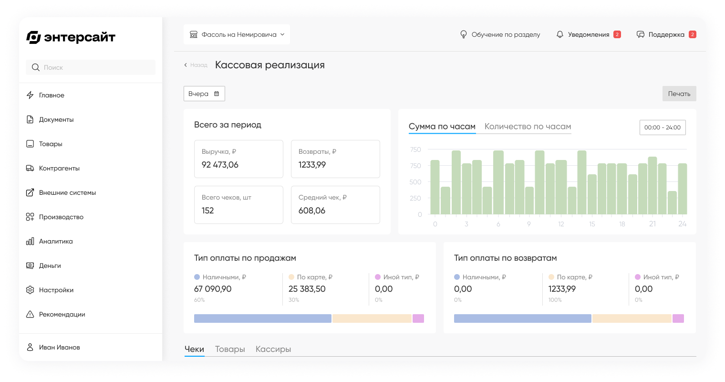725x382 pixels.
Task: Click the bell notifications icon
Action: (560, 34)
